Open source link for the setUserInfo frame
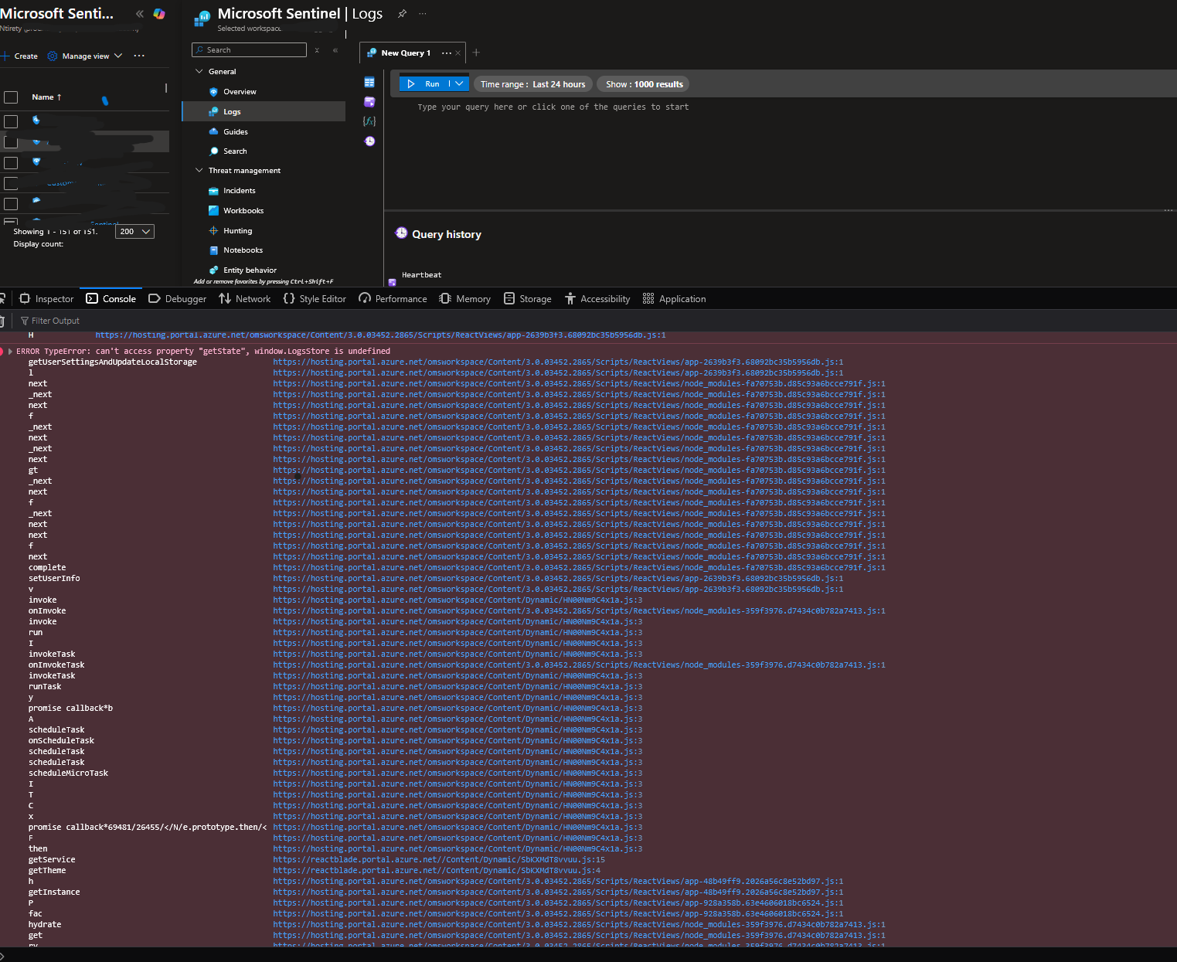 (x=558, y=578)
